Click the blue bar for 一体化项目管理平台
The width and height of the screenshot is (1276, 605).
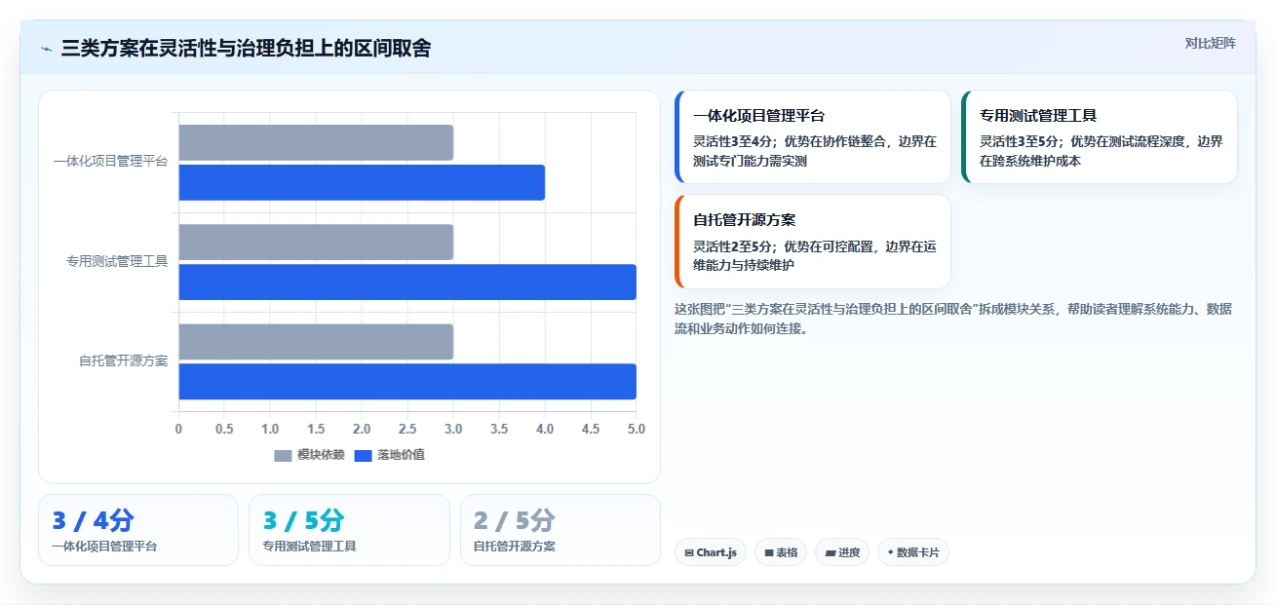click(x=362, y=182)
